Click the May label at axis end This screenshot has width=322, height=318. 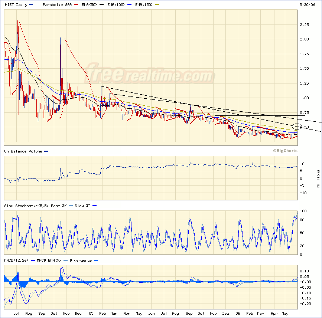[285, 313]
